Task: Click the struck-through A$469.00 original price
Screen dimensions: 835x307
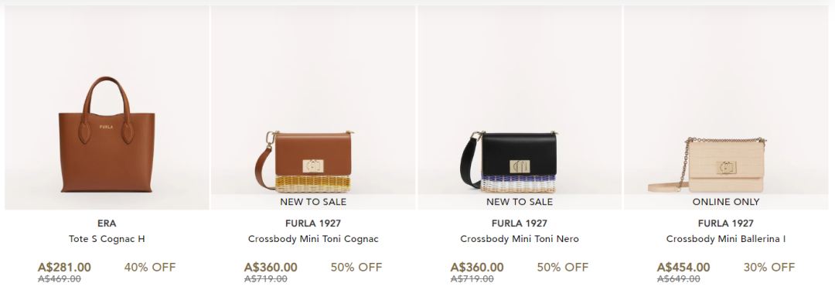Action: (x=60, y=278)
